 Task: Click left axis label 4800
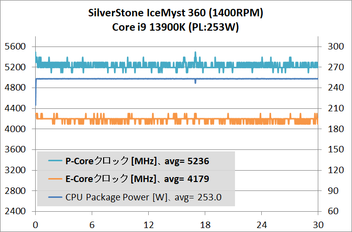coord(15,88)
